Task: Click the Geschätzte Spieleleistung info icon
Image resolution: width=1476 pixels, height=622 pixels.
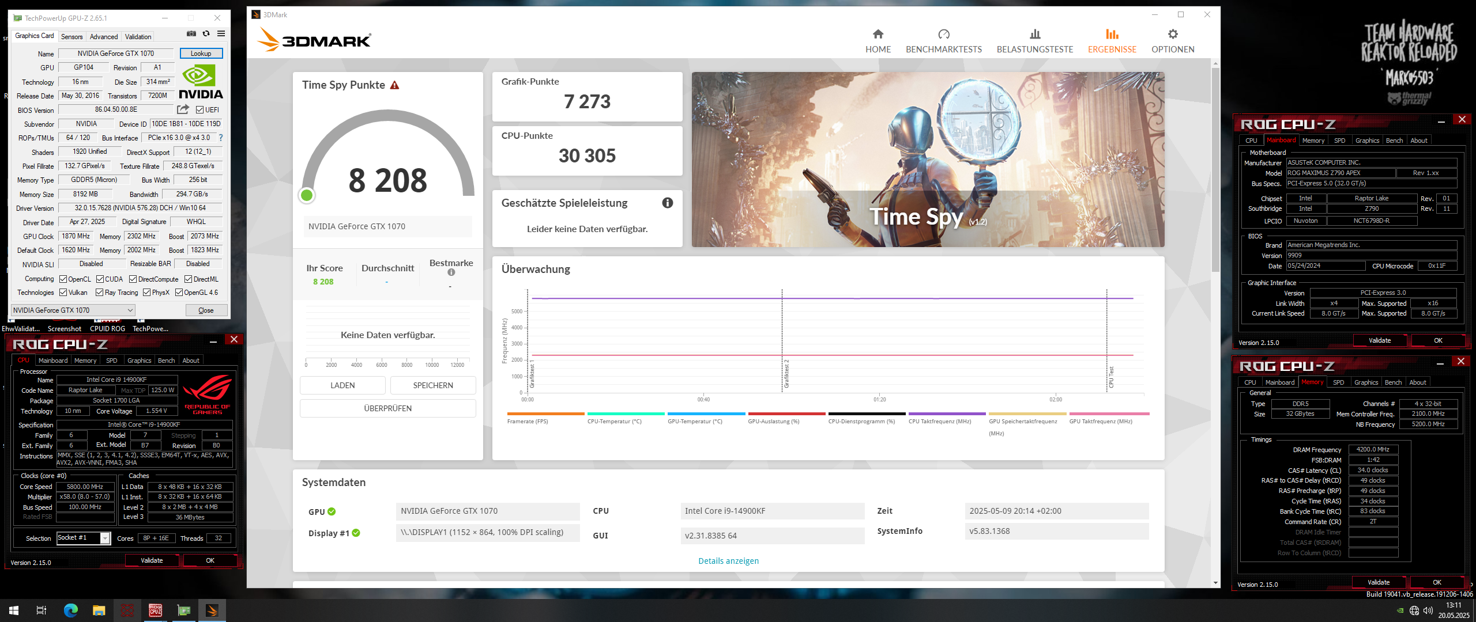Action: pyautogui.click(x=667, y=203)
